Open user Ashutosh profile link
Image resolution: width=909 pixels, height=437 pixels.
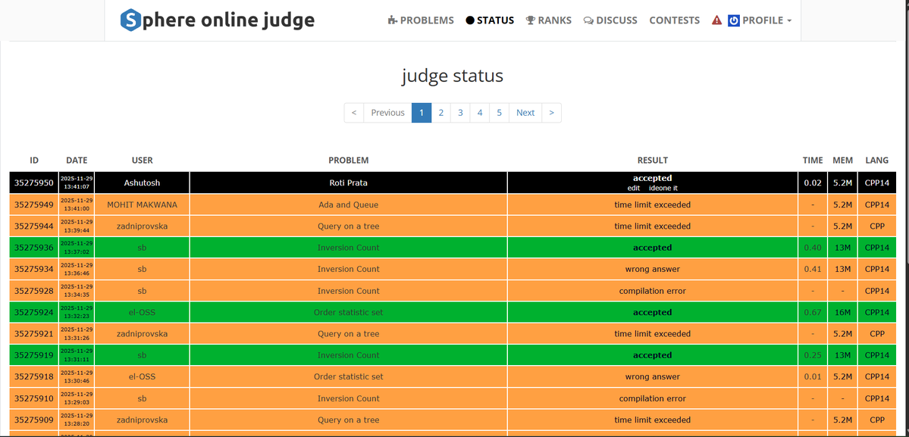pyautogui.click(x=142, y=183)
